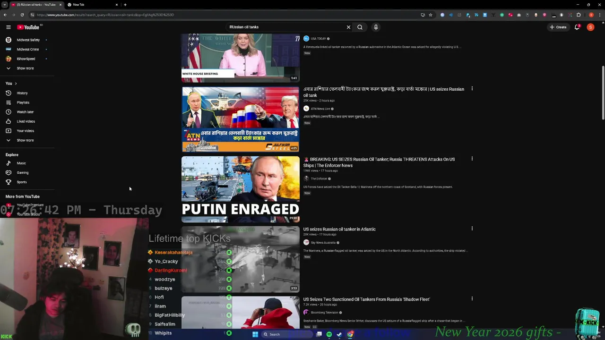
Task: Open Chrome from the taskbar
Action: [350, 334]
